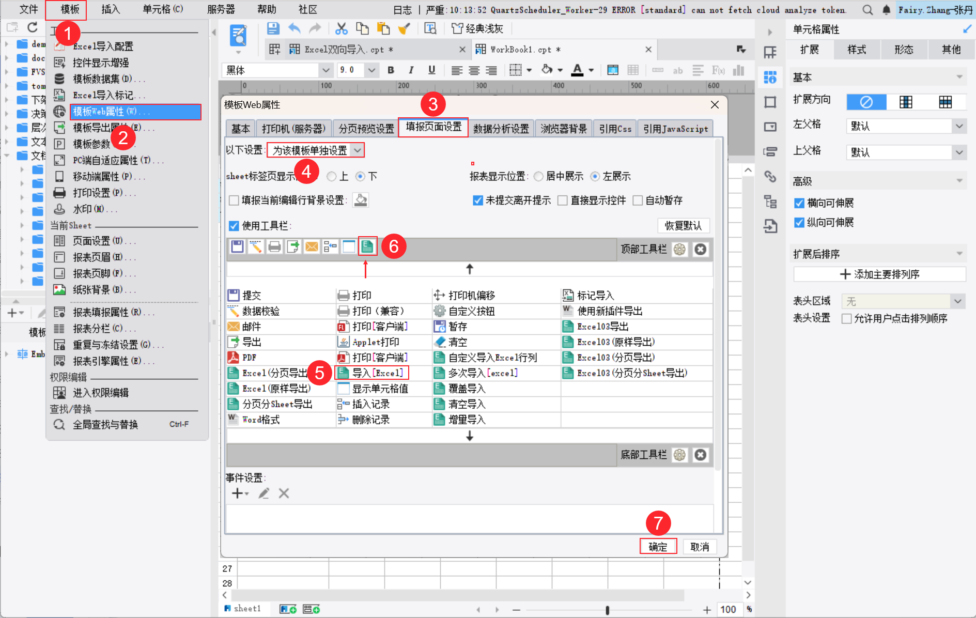Click the add icon under 事件设置
The height and width of the screenshot is (618, 976).
click(x=237, y=493)
